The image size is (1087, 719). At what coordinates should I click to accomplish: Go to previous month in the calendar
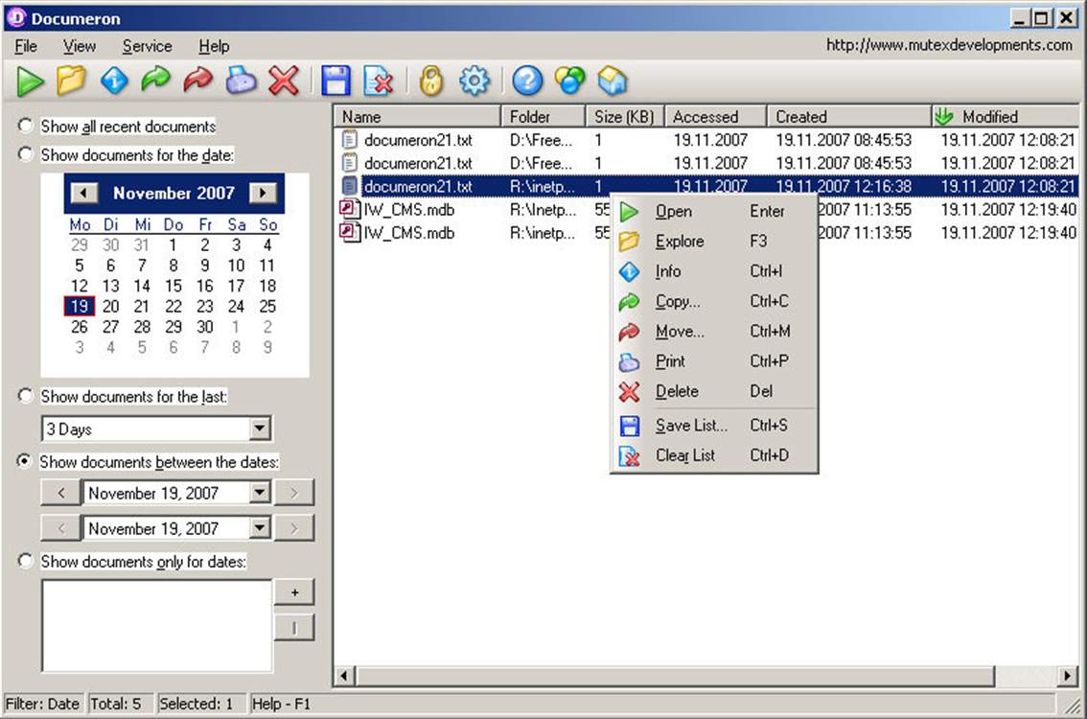click(x=84, y=193)
